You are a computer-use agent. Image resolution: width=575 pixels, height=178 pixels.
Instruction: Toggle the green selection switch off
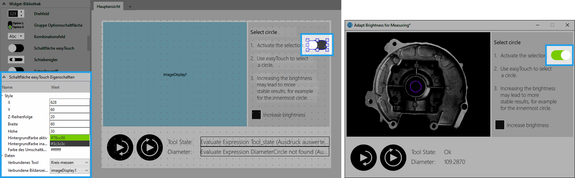tap(561, 55)
